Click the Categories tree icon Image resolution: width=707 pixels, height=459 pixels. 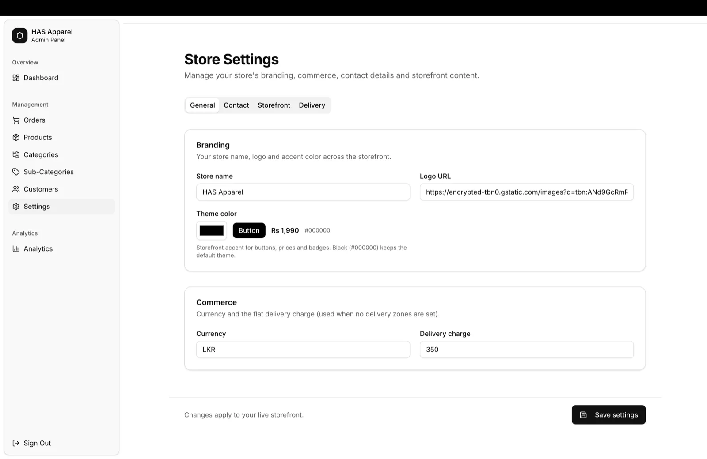[16, 154]
